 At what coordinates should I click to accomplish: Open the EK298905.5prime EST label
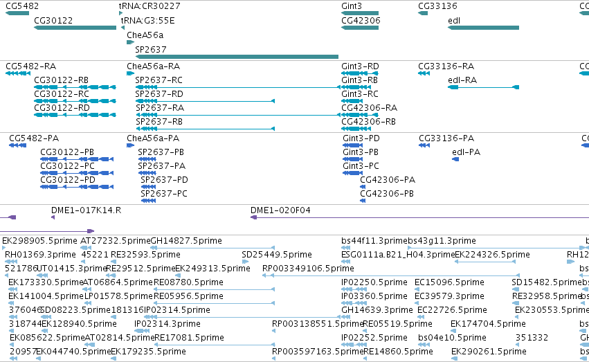tap(40, 241)
